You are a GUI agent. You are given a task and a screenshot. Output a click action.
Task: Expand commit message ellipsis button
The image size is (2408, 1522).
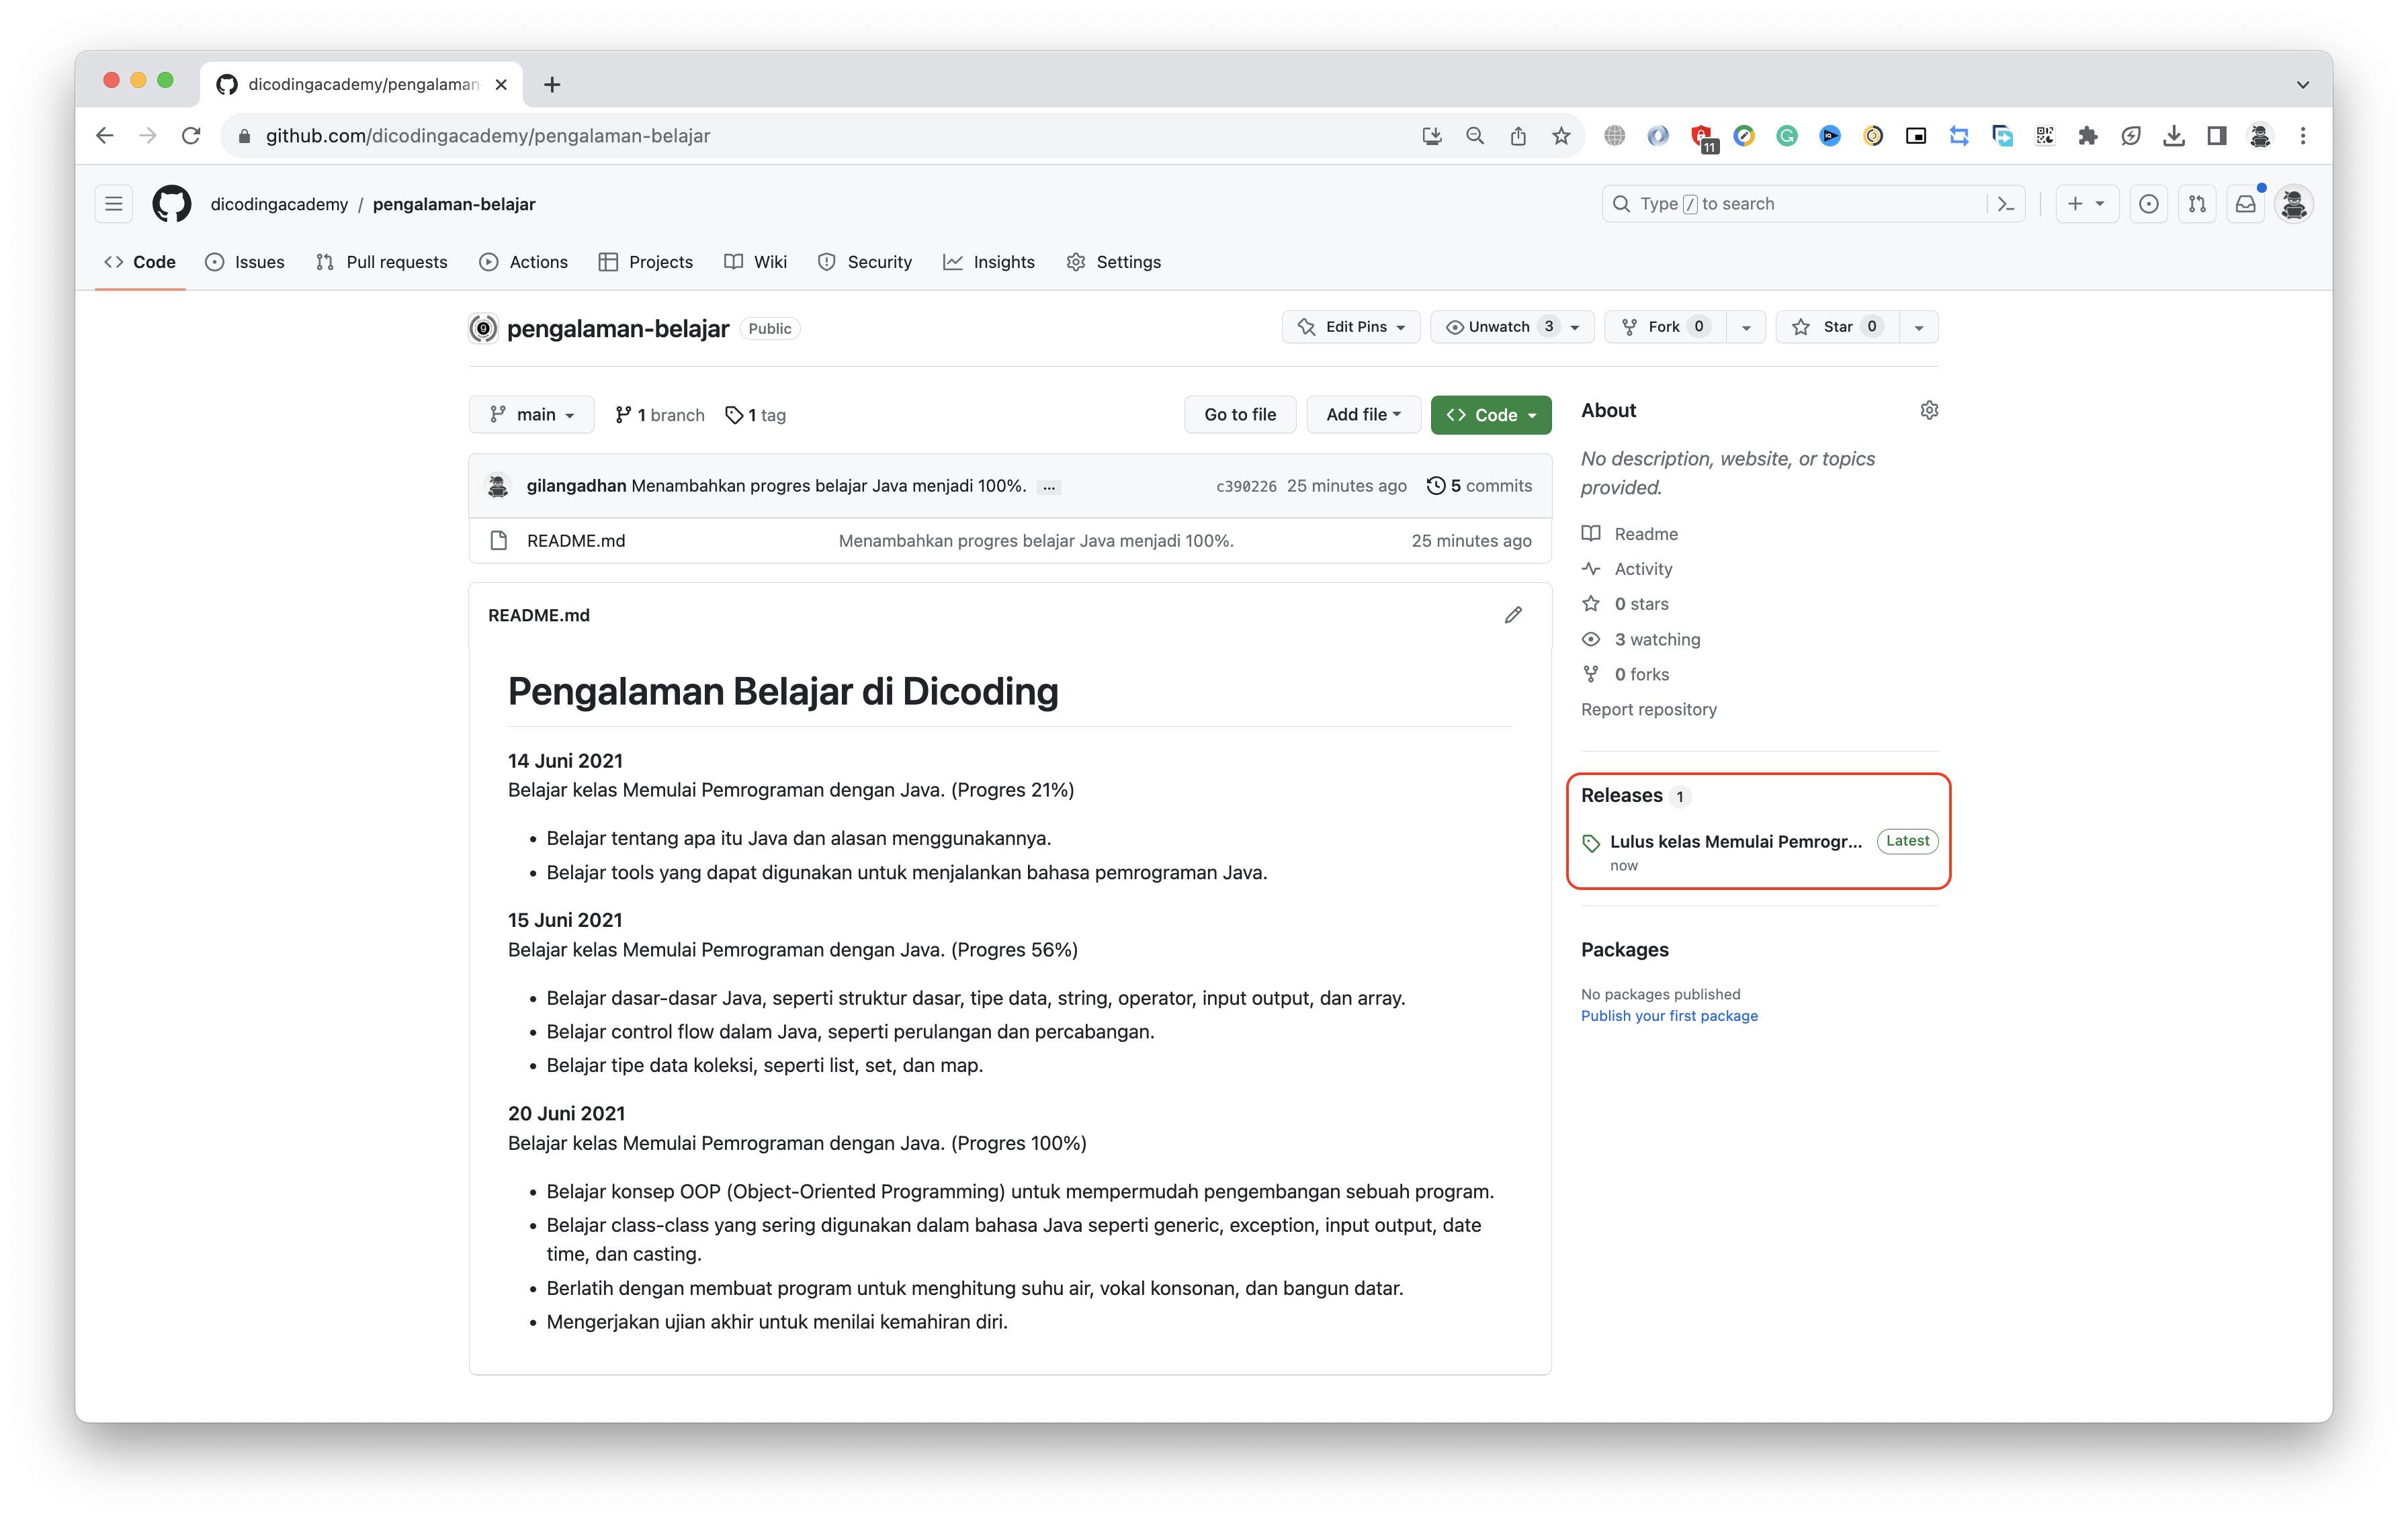click(1049, 487)
